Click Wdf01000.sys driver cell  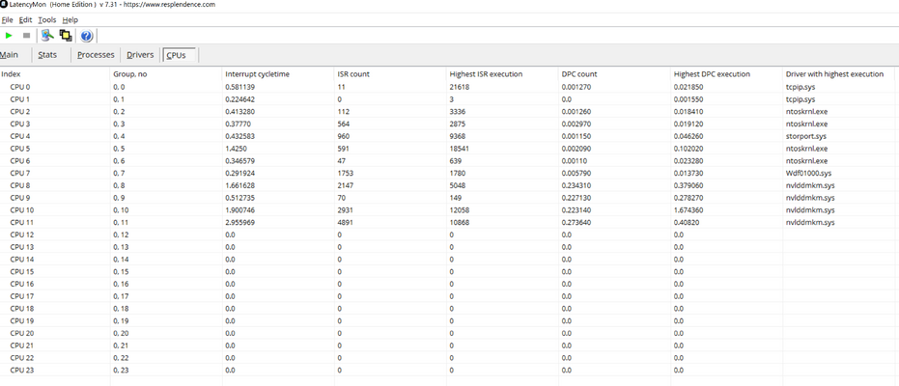point(808,173)
